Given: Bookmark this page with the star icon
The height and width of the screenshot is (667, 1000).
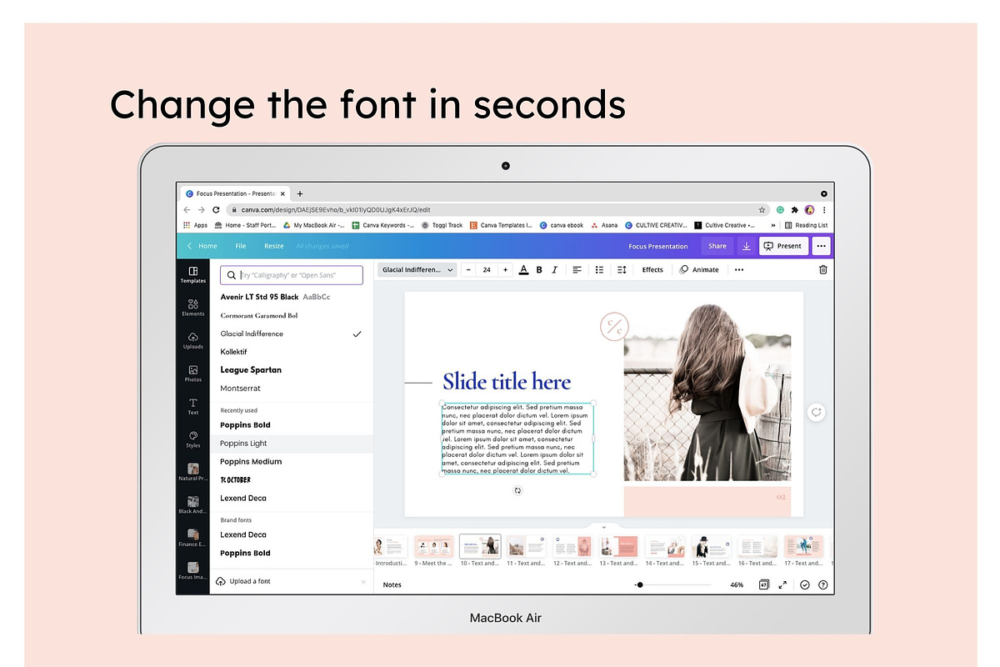Looking at the screenshot, I should pyautogui.click(x=762, y=210).
